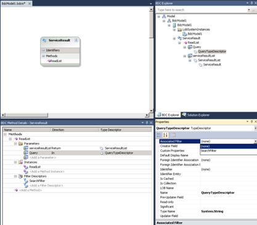Collapse the Model node in BDC Explorer
This screenshot has height=225, width=257.
tap(158, 17)
